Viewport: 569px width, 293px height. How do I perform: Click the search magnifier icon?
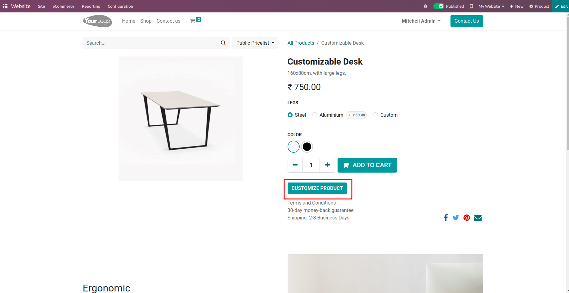coord(223,43)
